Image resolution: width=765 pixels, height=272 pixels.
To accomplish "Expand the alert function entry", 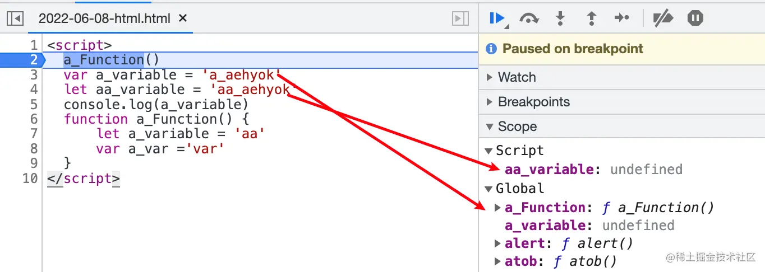I will tap(497, 243).
